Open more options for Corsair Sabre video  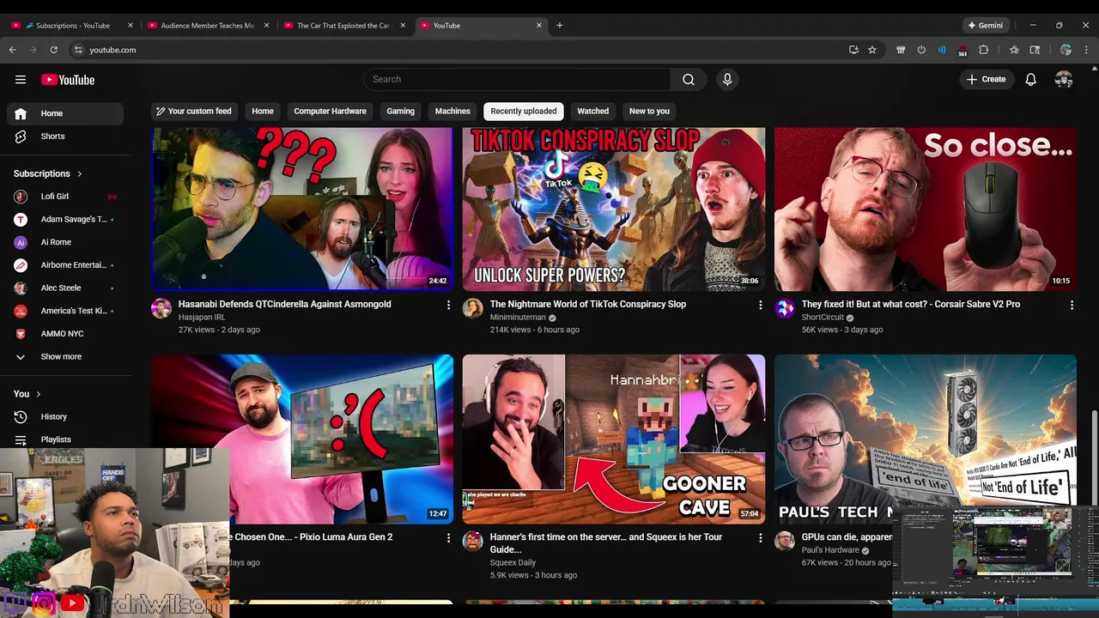click(1072, 305)
